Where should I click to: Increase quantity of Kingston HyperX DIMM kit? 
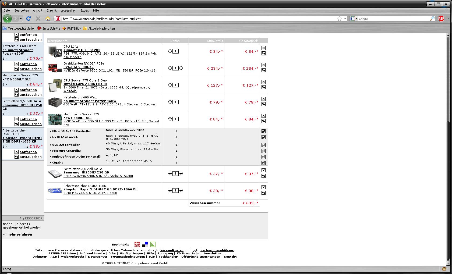point(181,190)
